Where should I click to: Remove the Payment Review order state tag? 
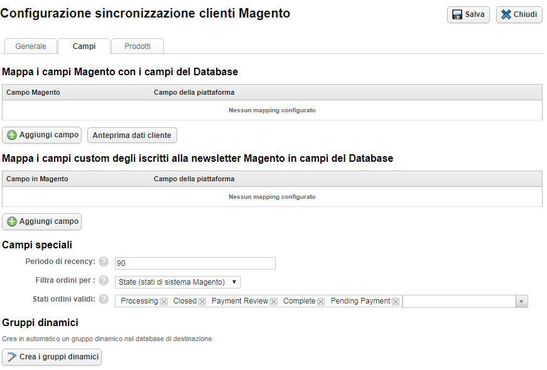[274, 302]
